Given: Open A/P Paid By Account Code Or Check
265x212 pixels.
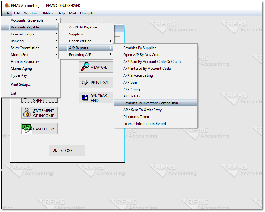Looking at the screenshot, I should click(x=155, y=62).
